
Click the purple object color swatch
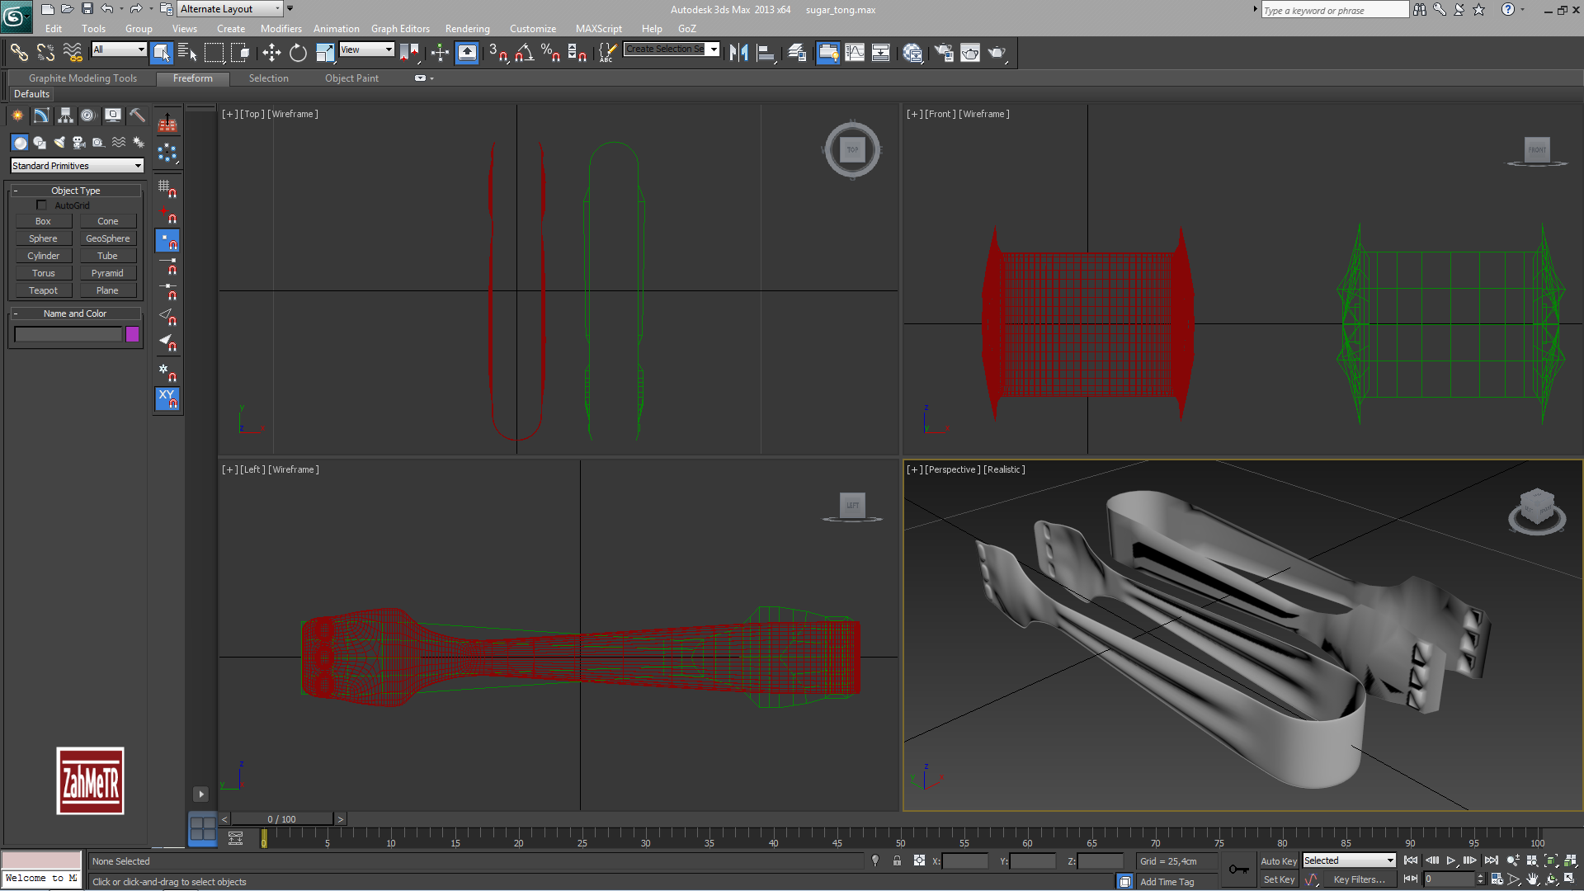[132, 334]
